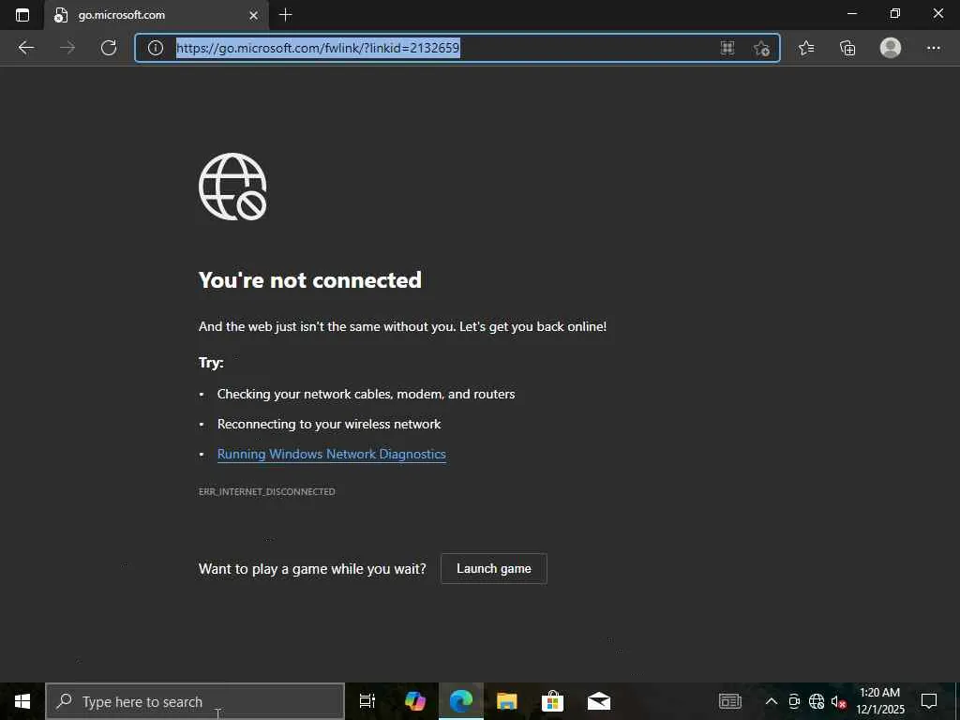Open the Favorites list

coord(806,48)
